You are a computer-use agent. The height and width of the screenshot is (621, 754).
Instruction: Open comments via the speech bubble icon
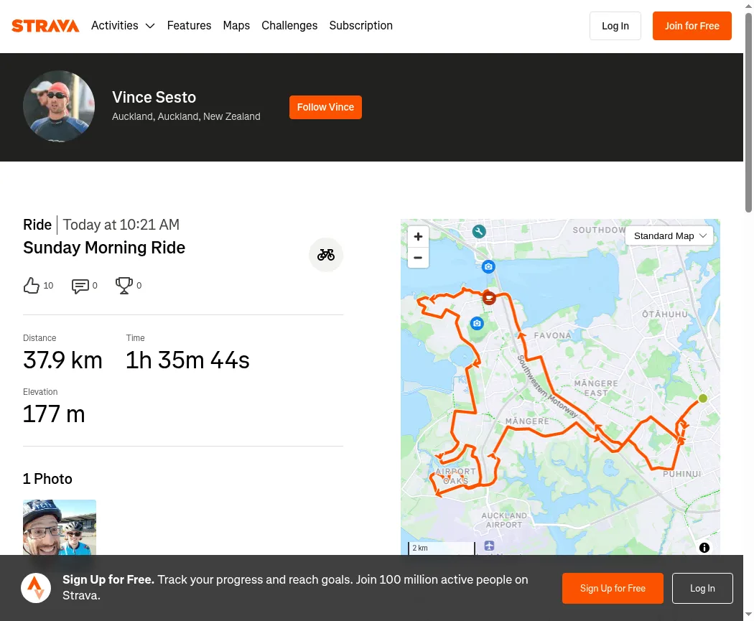(80, 286)
